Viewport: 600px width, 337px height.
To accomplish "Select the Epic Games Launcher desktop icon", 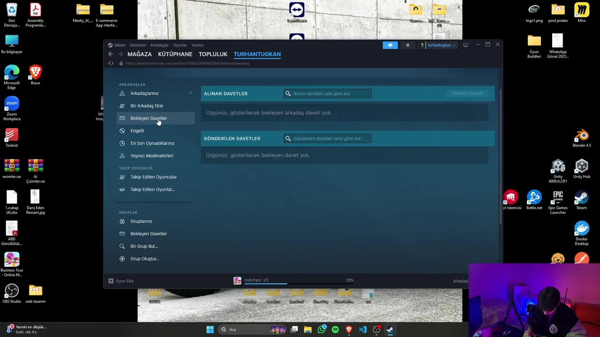I will click(558, 202).
